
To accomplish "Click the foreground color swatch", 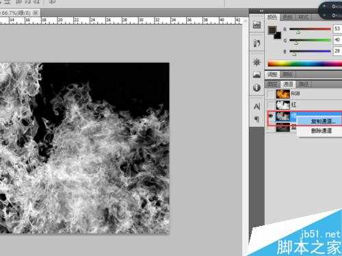I will [272, 30].
